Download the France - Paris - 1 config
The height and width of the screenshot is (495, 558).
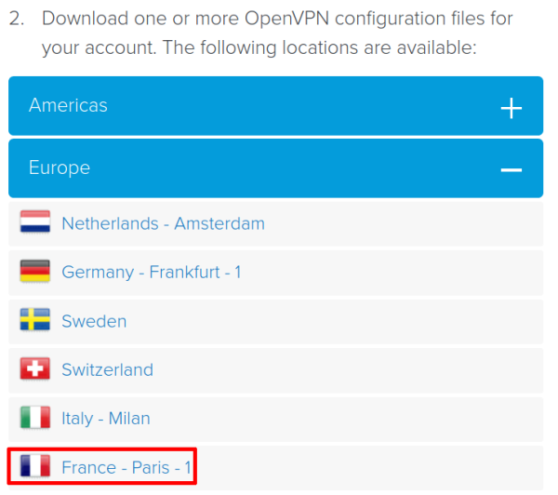(126, 467)
